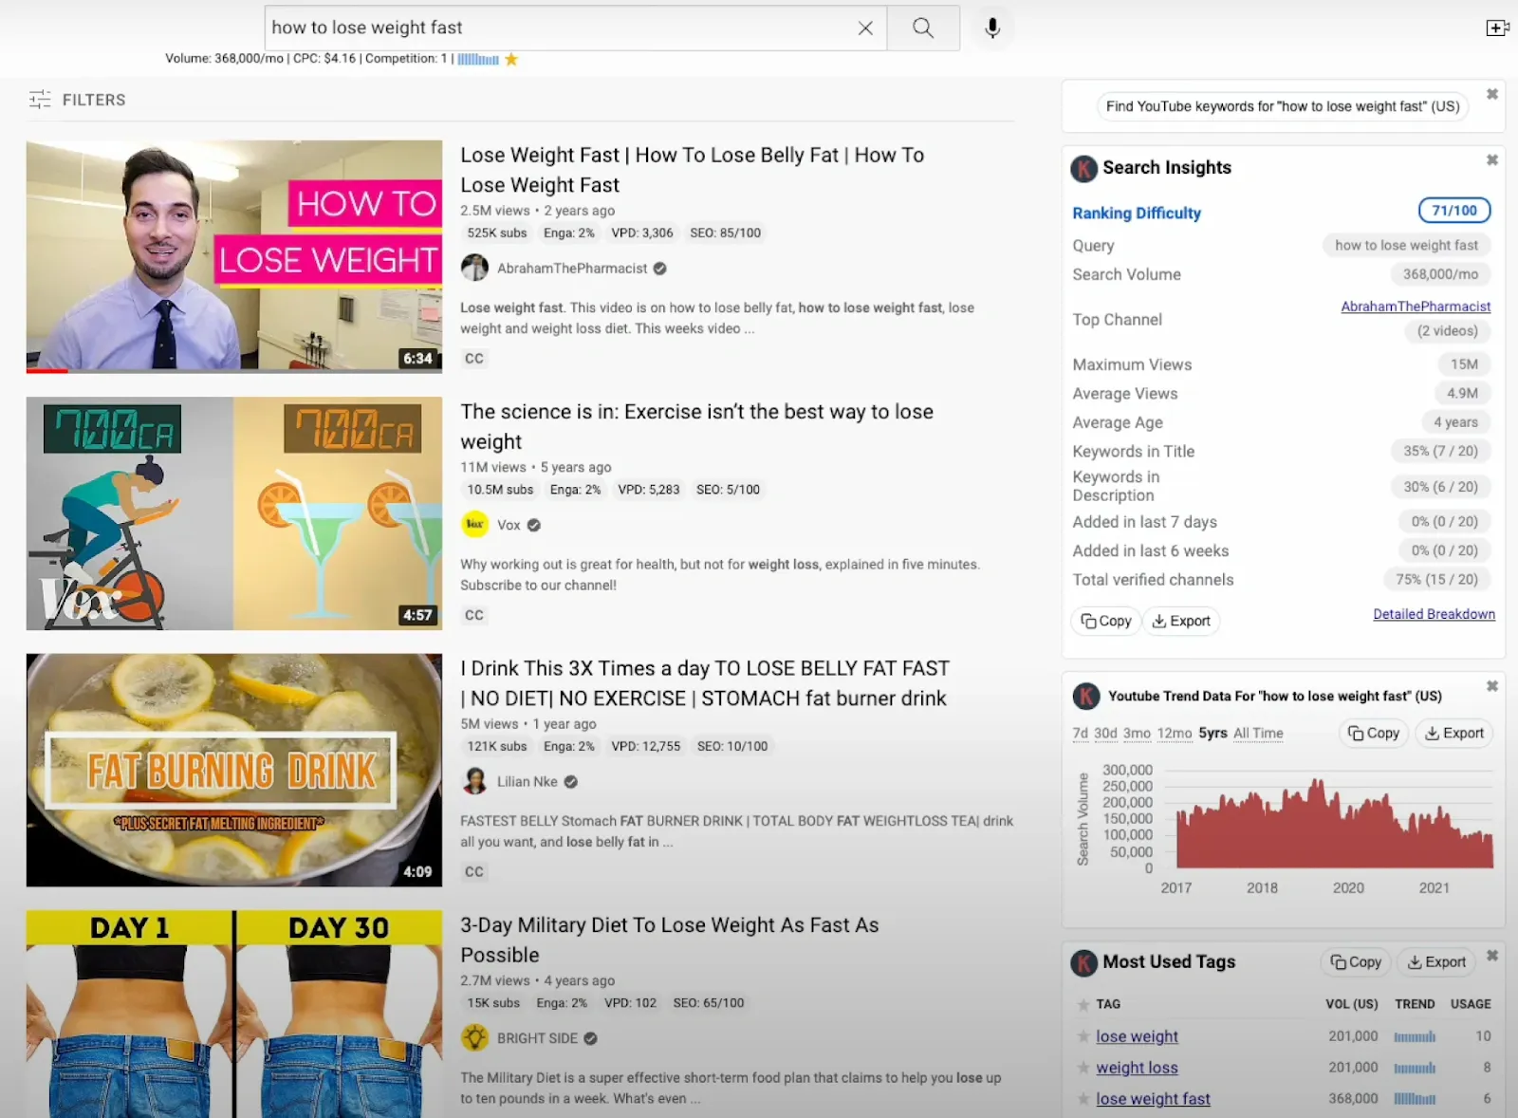Open the Filters panel
Screen dimensions: 1518x1118
pos(78,99)
